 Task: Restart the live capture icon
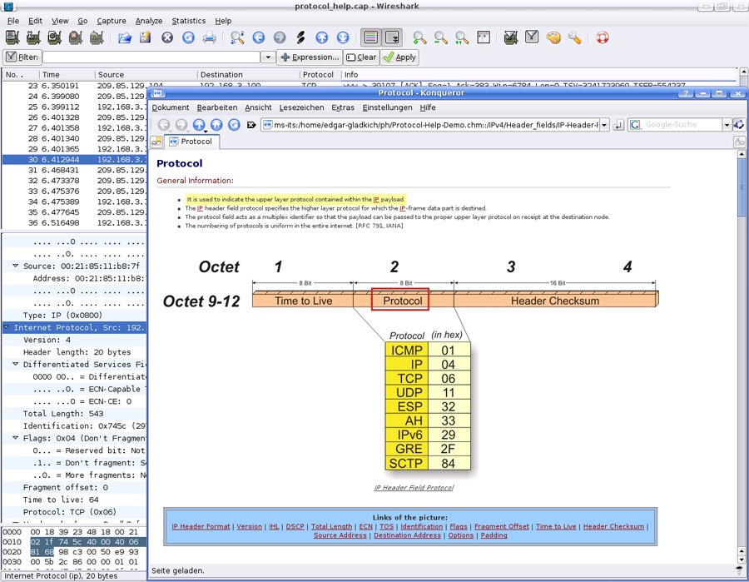[x=97, y=37]
